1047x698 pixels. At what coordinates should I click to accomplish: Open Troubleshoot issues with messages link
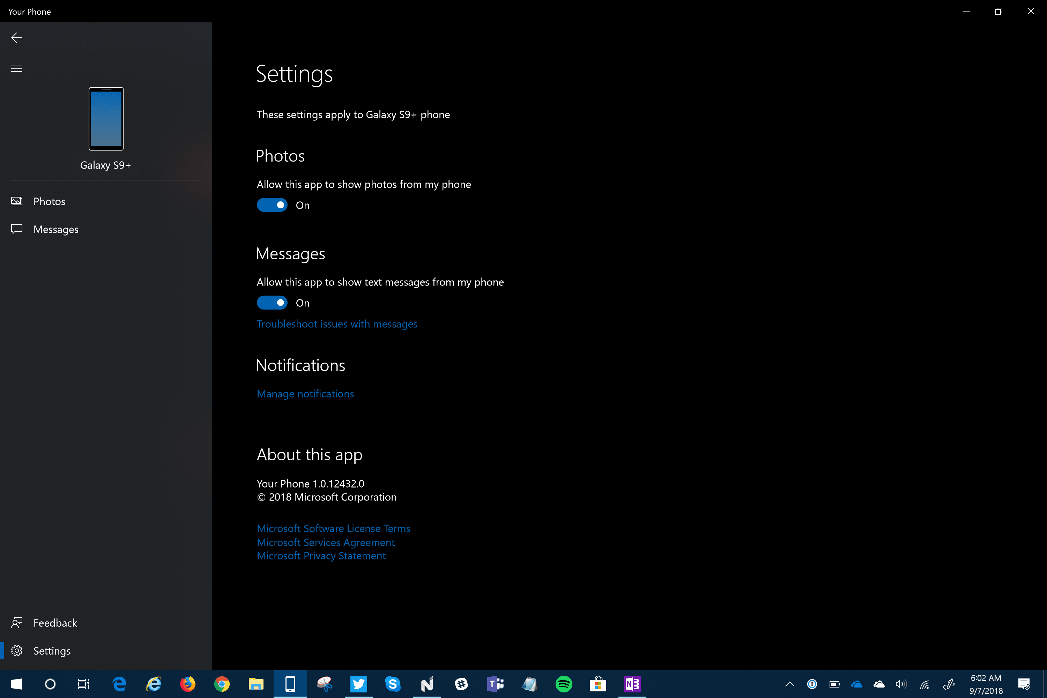(x=337, y=324)
